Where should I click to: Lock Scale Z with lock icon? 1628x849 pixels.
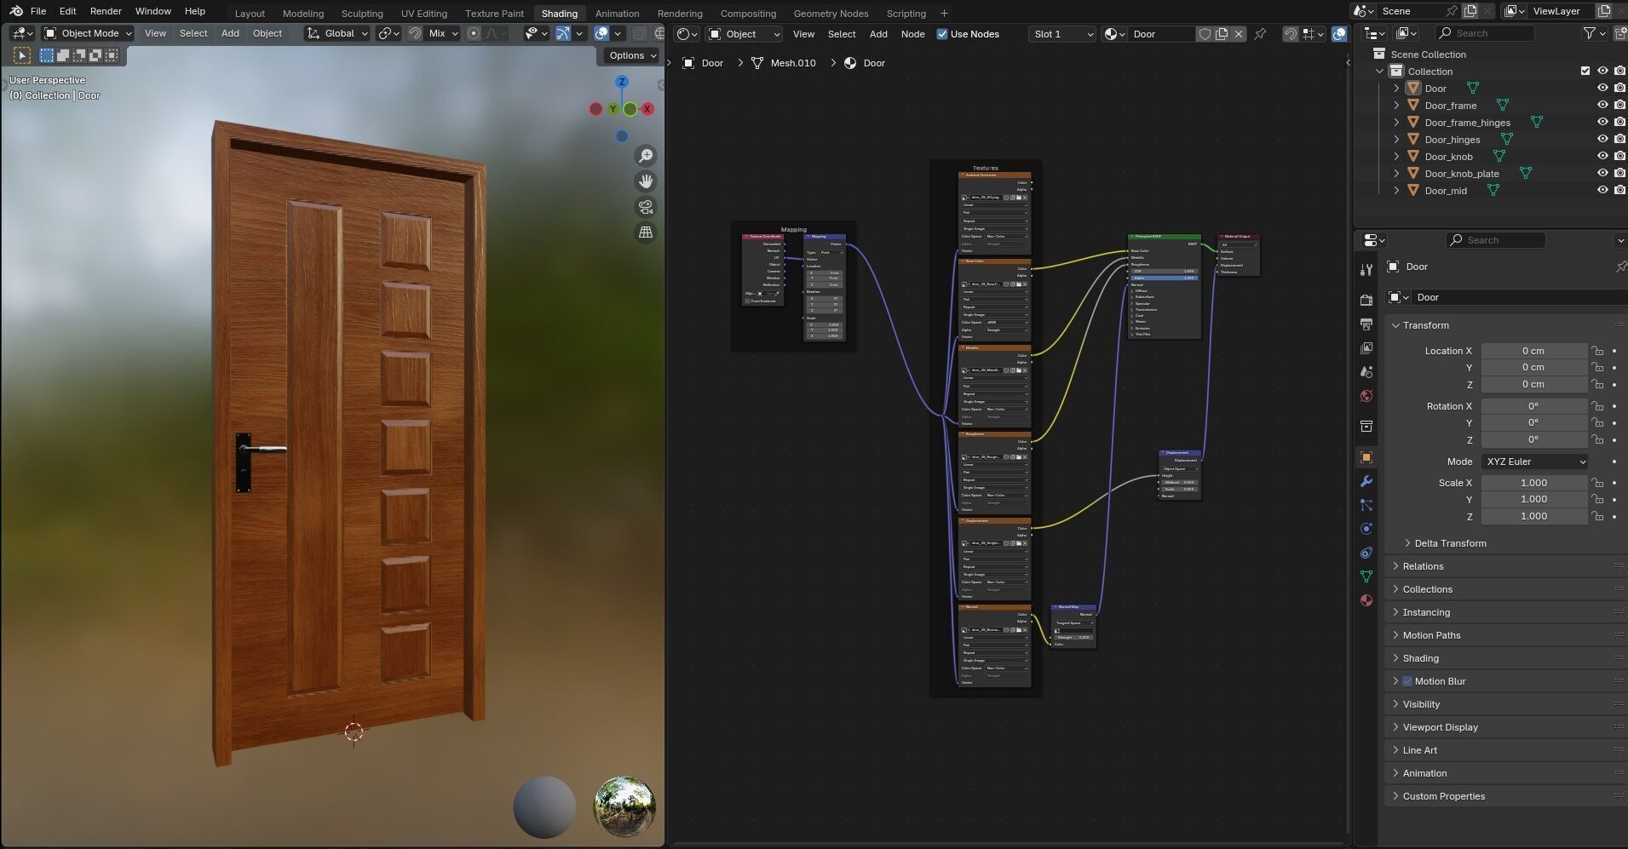1597,516
